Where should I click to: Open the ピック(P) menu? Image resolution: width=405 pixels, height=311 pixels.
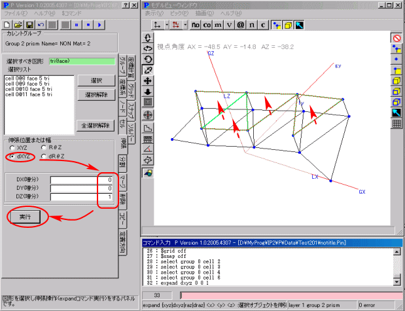point(179,13)
